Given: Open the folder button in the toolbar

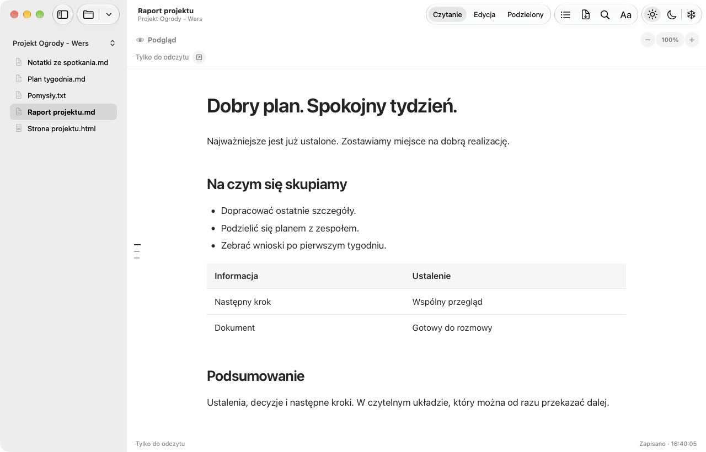Looking at the screenshot, I should point(88,15).
